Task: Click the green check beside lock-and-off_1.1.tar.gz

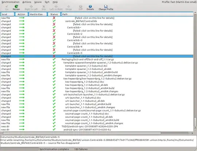Action: 54,59
